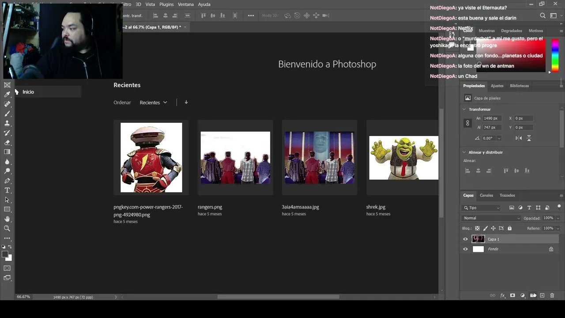Delete layer with trash icon
Screen dimensions: 565x318
pos(552,295)
